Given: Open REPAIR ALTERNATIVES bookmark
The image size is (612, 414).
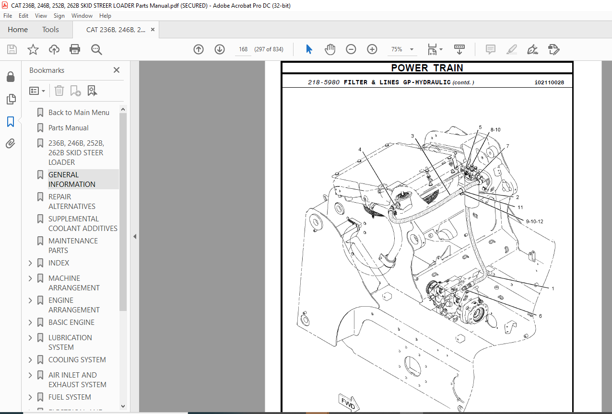Looking at the screenshot, I should click(72, 202).
